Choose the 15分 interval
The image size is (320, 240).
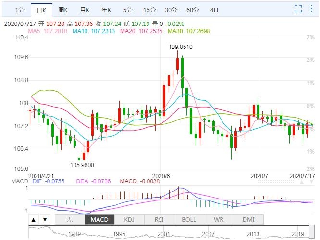(x=149, y=10)
